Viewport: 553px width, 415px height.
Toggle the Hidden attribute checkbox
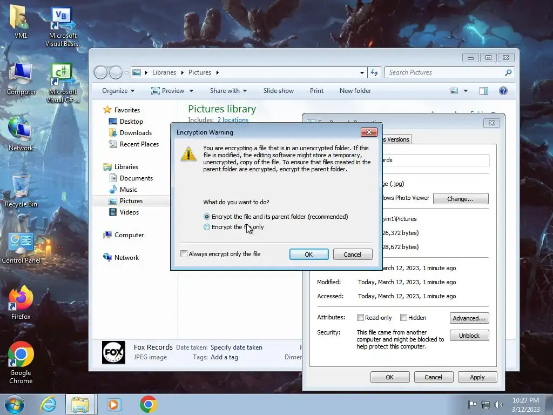pos(404,318)
